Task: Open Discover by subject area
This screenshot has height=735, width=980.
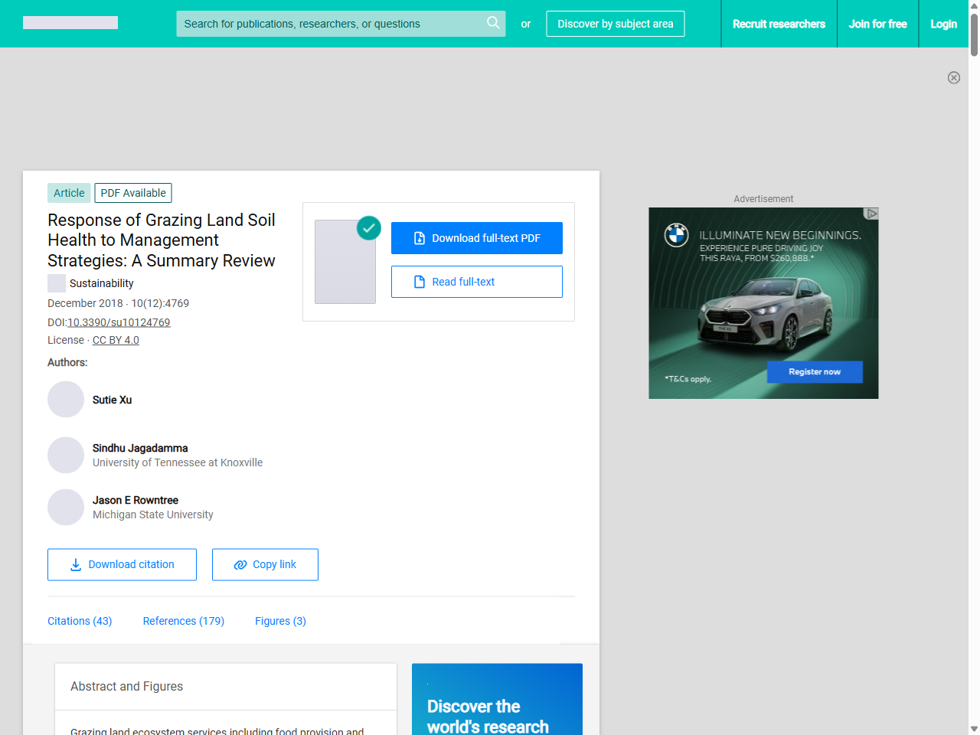Action: click(x=615, y=24)
